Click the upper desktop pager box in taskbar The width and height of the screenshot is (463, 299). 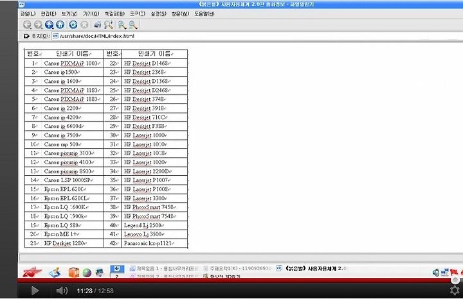click(x=117, y=269)
